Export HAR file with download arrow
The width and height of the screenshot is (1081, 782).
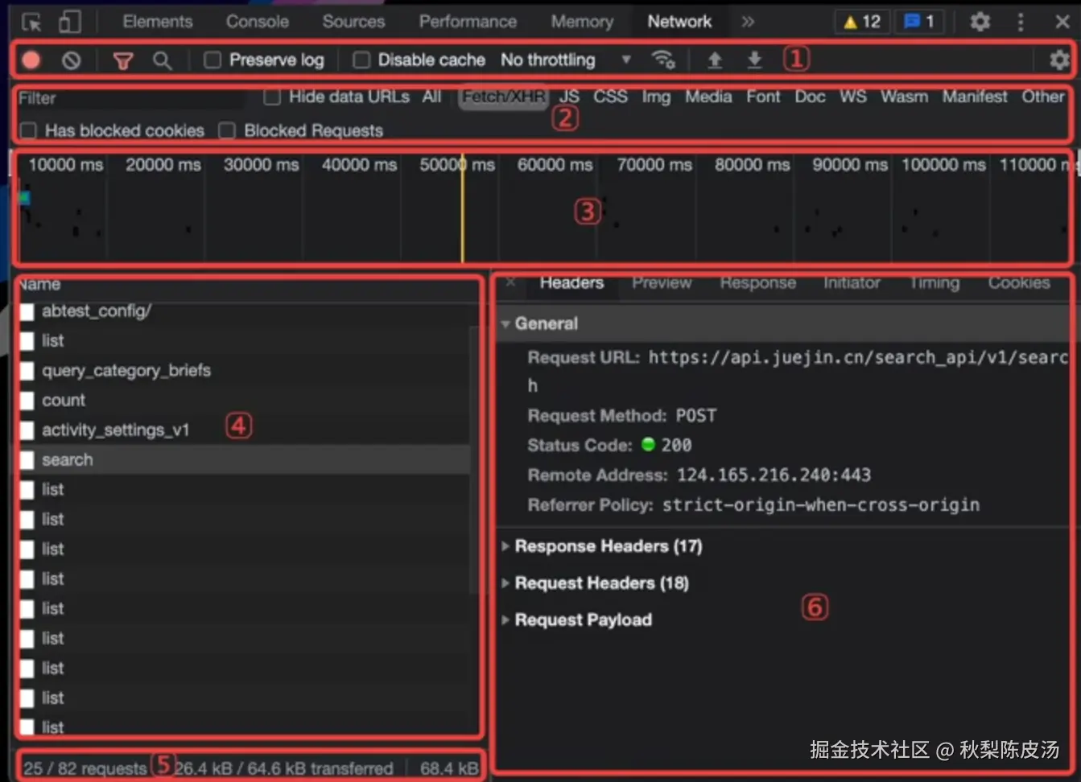point(754,60)
